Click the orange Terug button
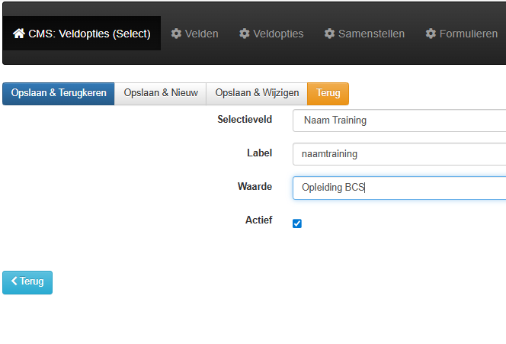 pyautogui.click(x=328, y=93)
